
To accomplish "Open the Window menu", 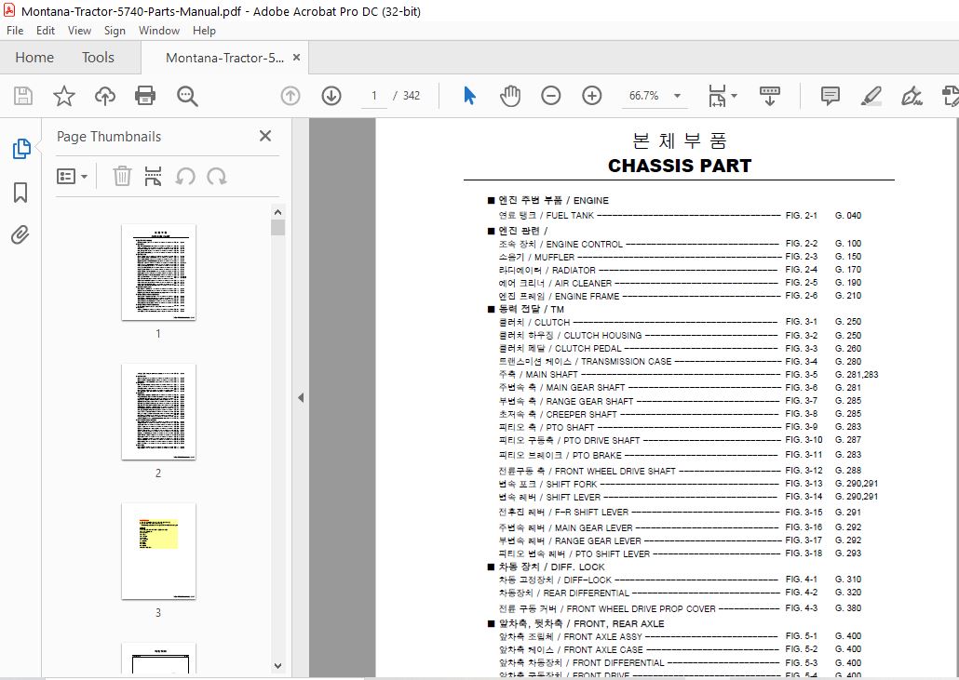I will (159, 31).
